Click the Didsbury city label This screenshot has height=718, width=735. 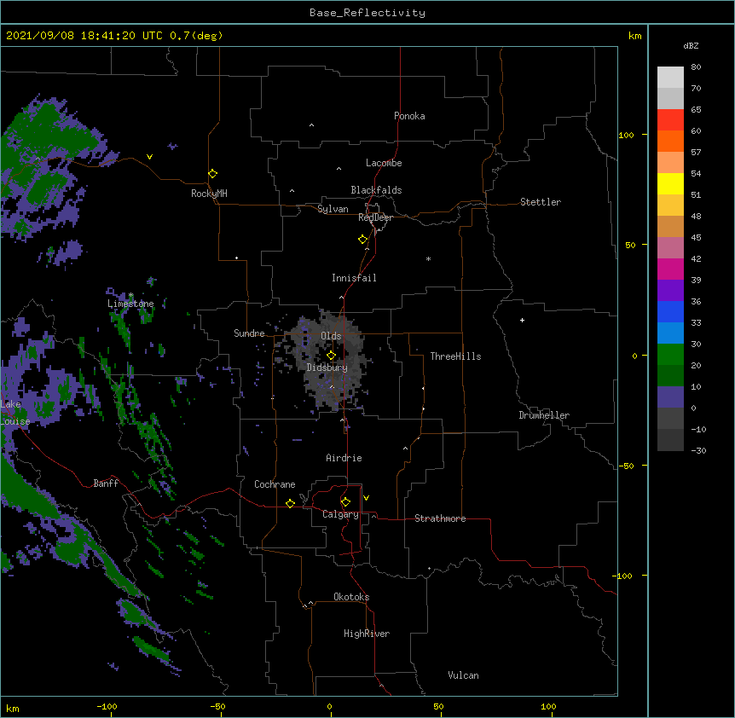[x=327, y=368]
